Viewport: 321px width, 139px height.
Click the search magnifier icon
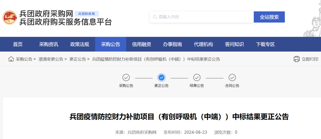(x=155, y=17)
